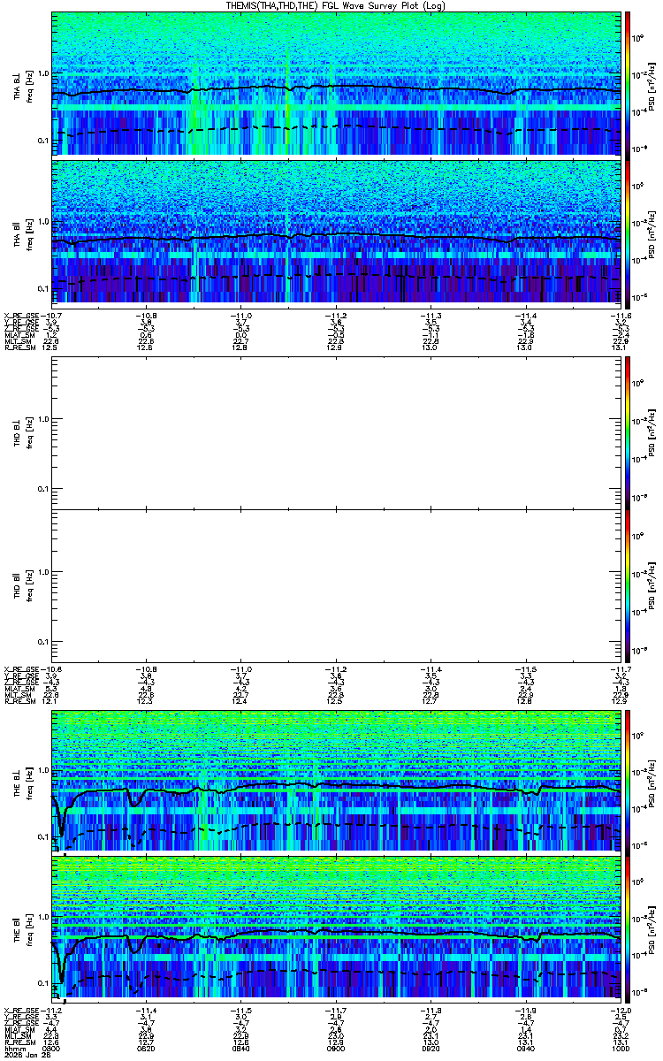Click the plot title 'THEMIS(THA,THD,THE) FGL Wave Survey Plot (Log)'
The image size is (663, 1061).
[x=337, y=5]
